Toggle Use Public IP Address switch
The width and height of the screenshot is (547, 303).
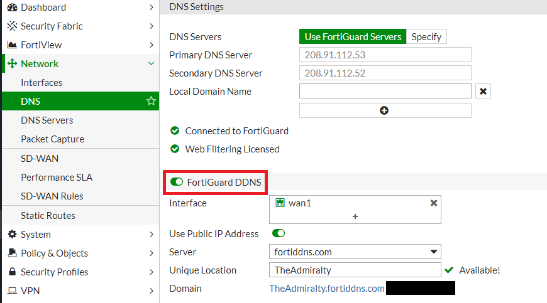click(x=279, y=233)
